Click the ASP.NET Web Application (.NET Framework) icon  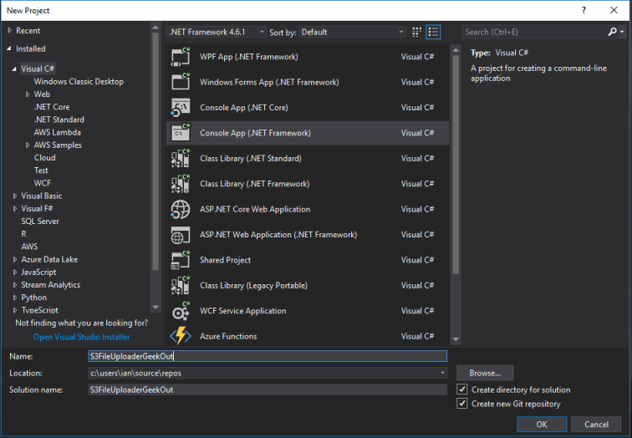pos(181,235)
